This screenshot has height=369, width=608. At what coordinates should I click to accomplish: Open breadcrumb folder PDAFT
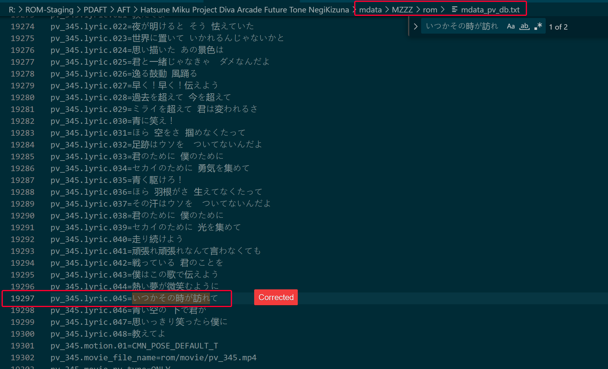pos(95,10)
